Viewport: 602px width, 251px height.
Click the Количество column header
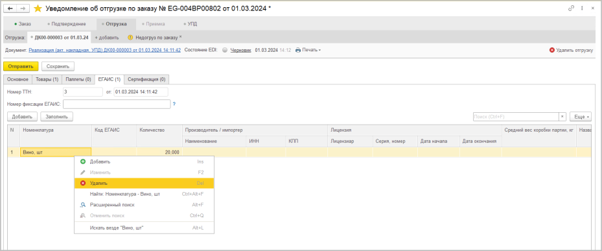point(159,136)
